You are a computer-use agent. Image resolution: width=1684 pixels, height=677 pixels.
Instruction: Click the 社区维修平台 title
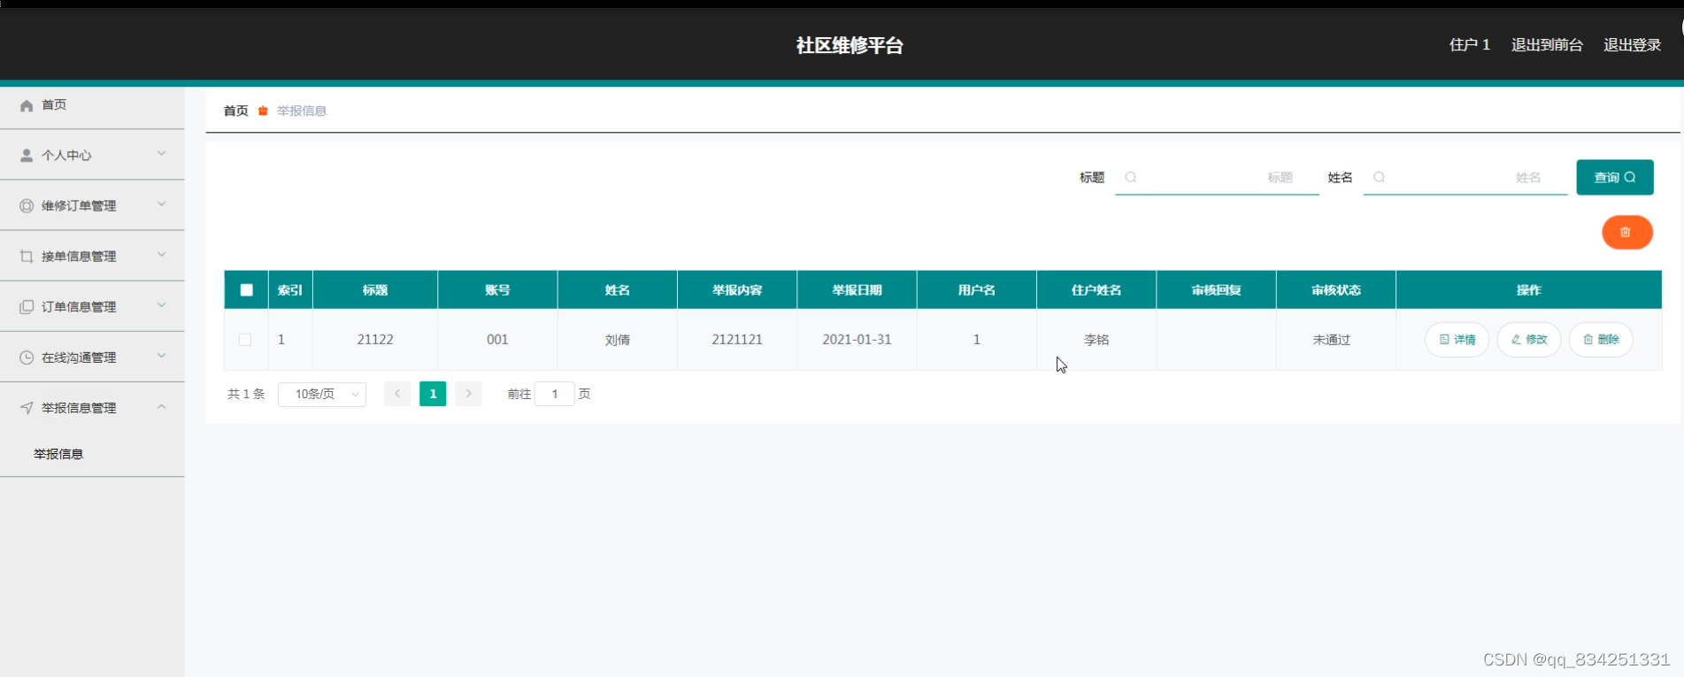(x=850, y=45)
